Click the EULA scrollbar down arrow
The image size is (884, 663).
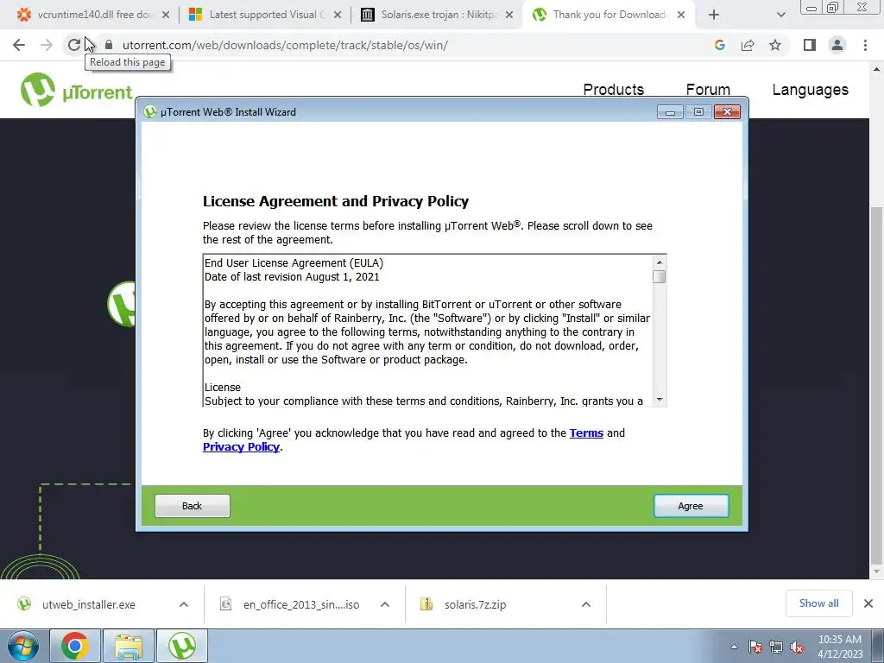[659, 400]
